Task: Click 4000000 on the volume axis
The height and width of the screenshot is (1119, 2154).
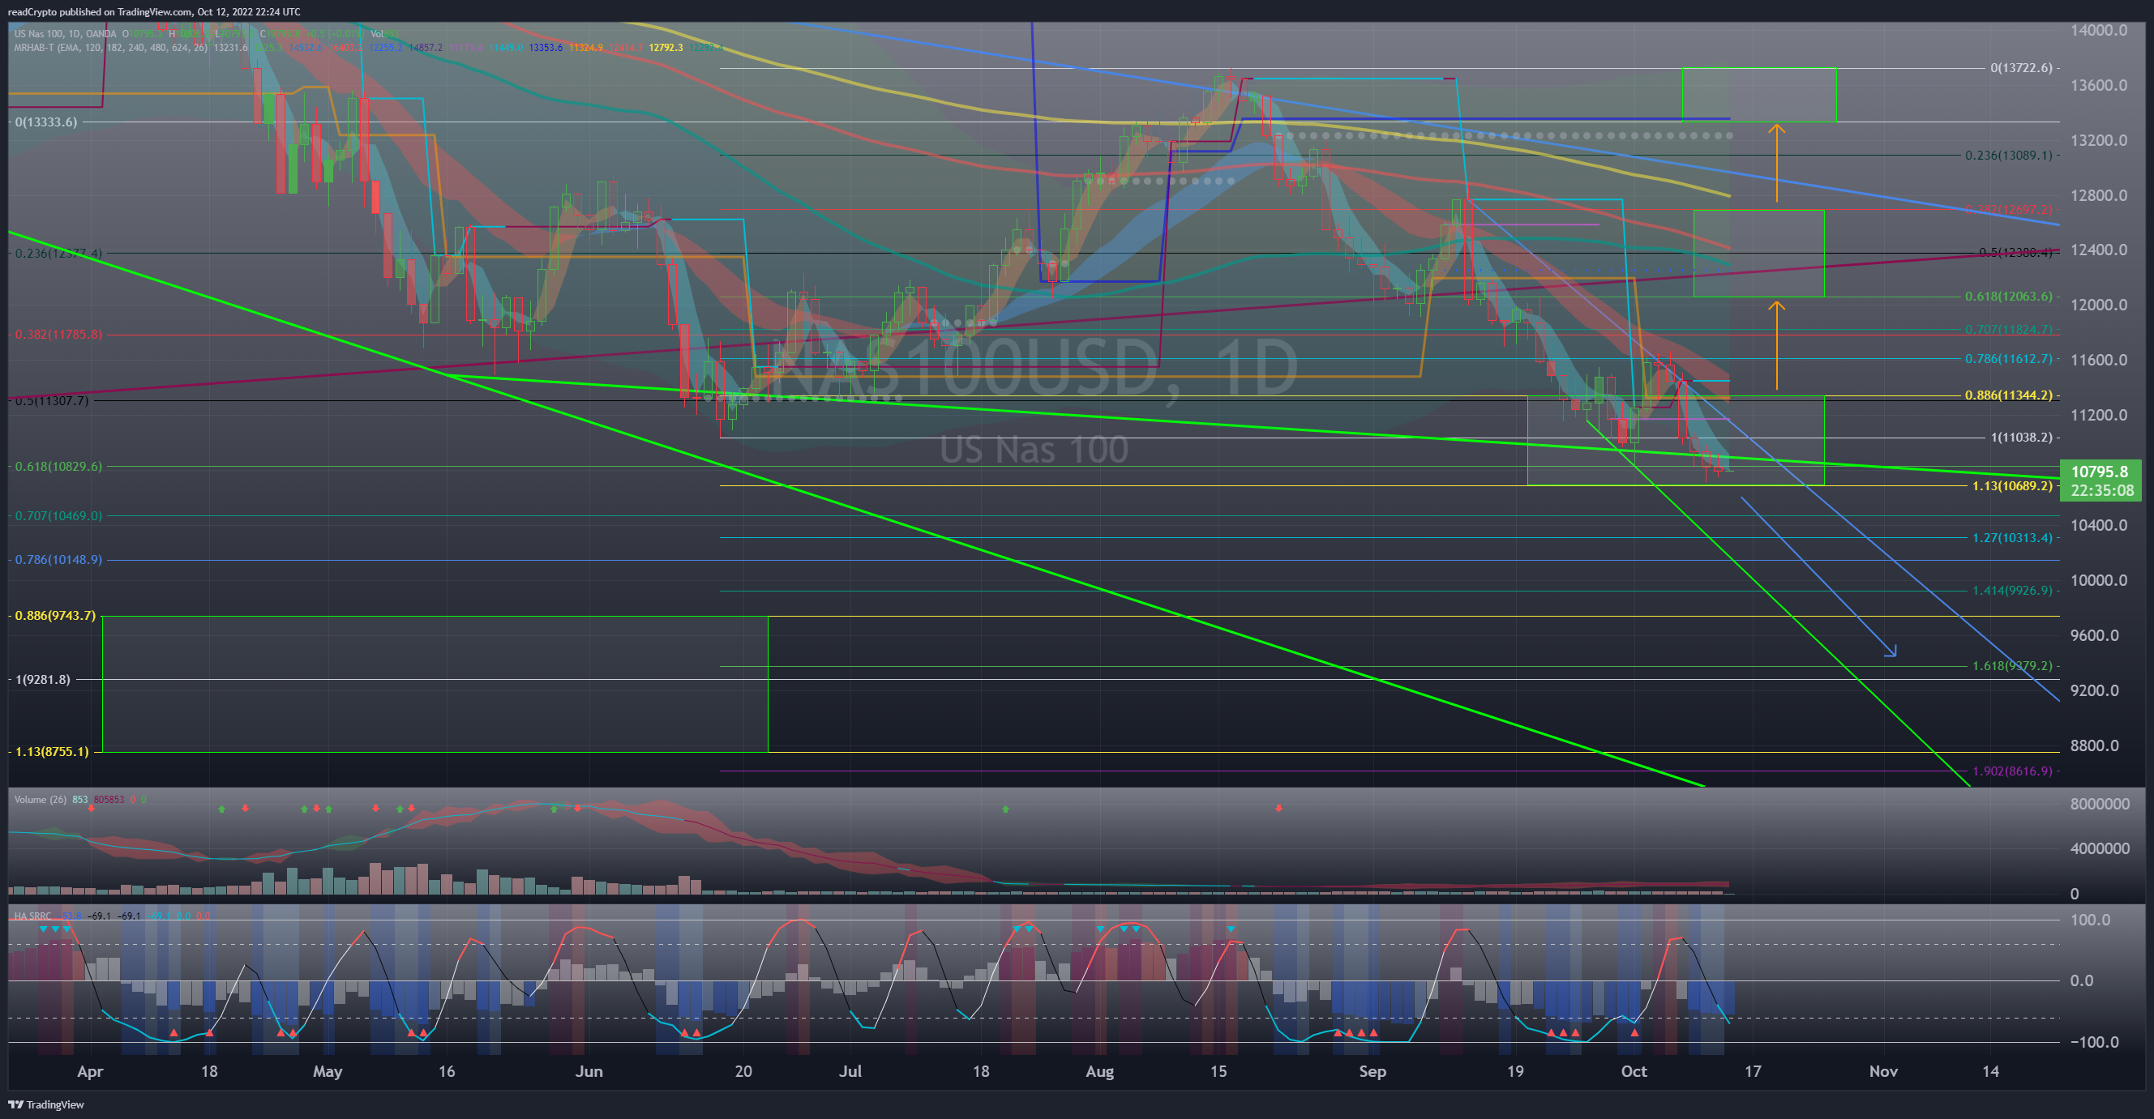Action: coord(2100,848)
